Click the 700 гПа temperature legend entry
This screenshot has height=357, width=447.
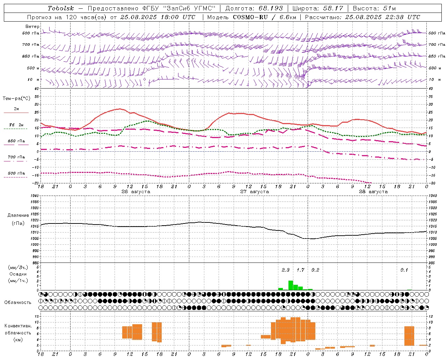tap(16, 157)
